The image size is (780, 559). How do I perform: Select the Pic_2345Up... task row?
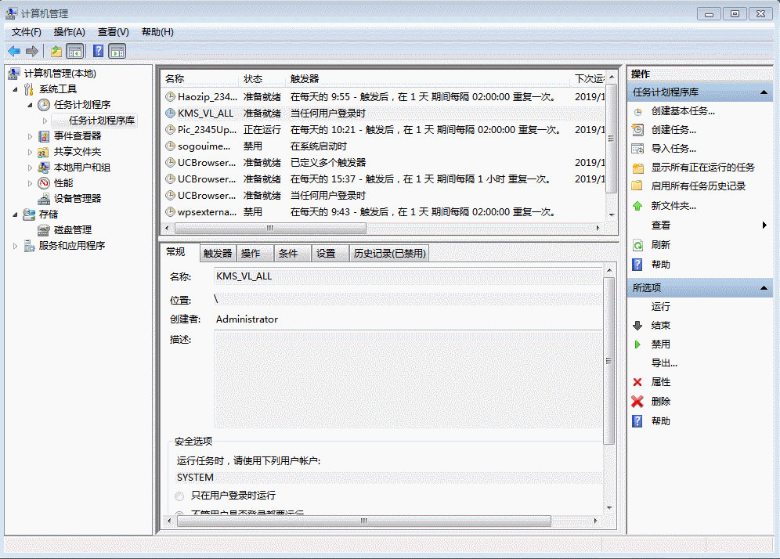(x=383, y=130)
